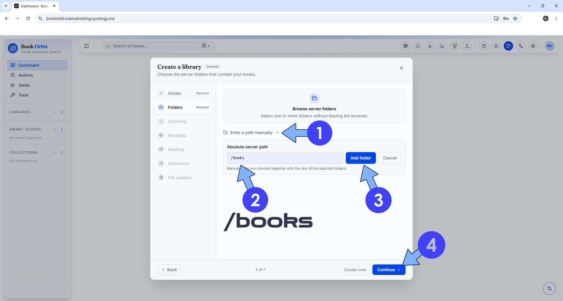This screenshot has height=301, width=563.
Task: Collapse the SMART SCOPES section chevron
Action: [x=55, y=129]
